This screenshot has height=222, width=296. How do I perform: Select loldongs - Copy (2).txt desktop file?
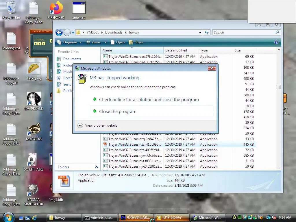coord(11,104)
